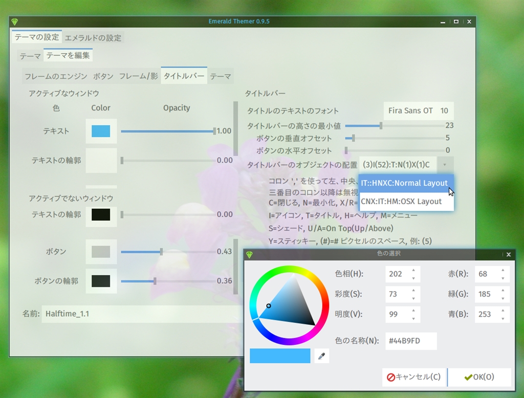The width and height of the screenshot is (524, 398).
Task: Click the blue テキスト color swatch
Action: pos(101,131)
